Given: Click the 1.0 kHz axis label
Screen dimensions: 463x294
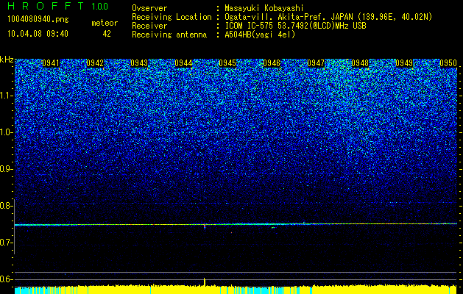Looking at the screenshot, I should point(5,132).
